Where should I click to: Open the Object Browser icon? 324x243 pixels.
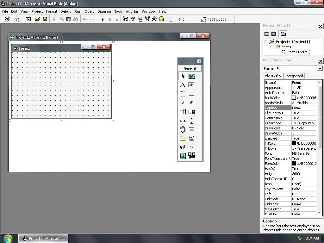[147, 19]
